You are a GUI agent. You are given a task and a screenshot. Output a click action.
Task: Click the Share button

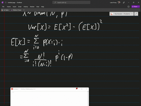pos(135,6)
